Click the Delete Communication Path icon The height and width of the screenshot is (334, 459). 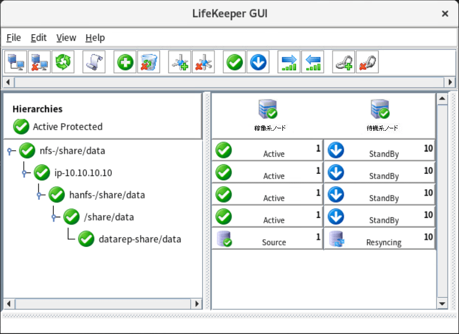(203, 62)
